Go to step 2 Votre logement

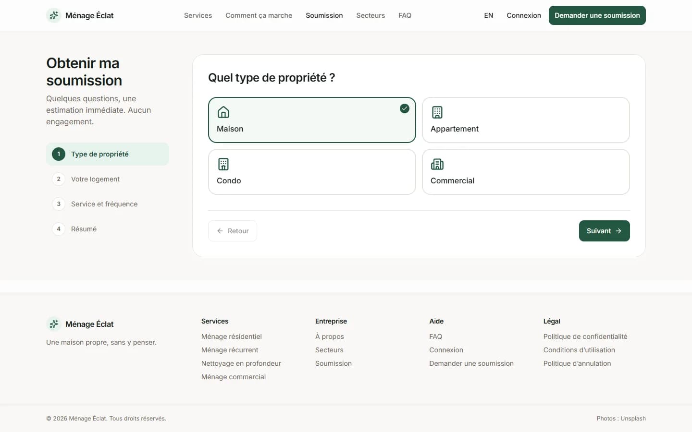click(x=108, y=179)
